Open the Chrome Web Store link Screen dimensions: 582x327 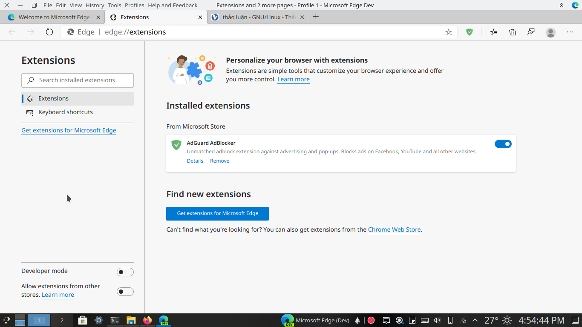coord(395,229)
